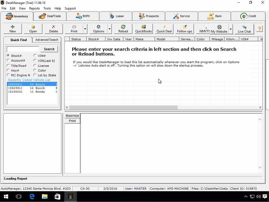The image size is (269, 202).
Task: Click the network tray icon
Action: pos(252,196)
